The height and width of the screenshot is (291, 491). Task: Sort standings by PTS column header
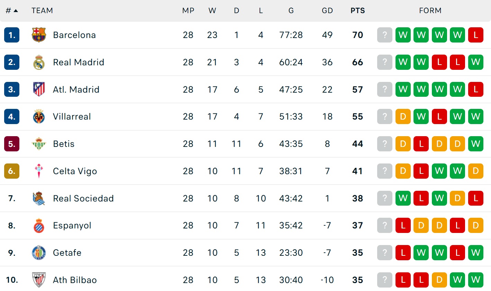357,11
